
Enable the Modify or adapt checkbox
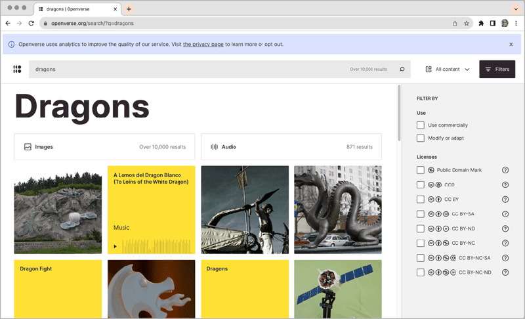pos(421,138)
